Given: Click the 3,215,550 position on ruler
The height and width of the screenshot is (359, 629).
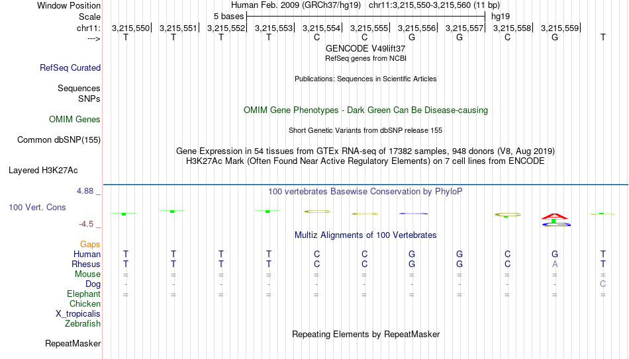Looking at the screenshot, I should click(131, 28).
